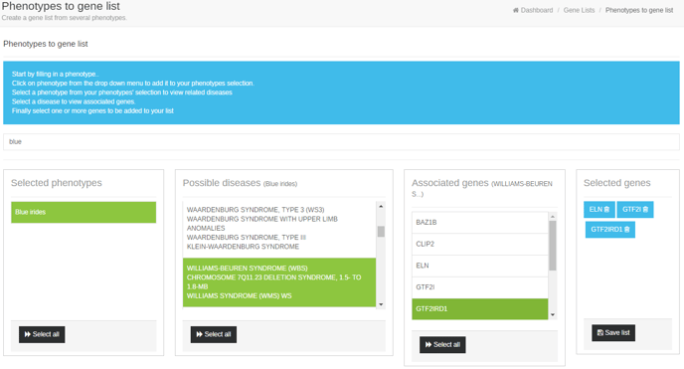Remove GTF2I gene via its trash icon
The image size is (684, 369).
click(645, 209)
